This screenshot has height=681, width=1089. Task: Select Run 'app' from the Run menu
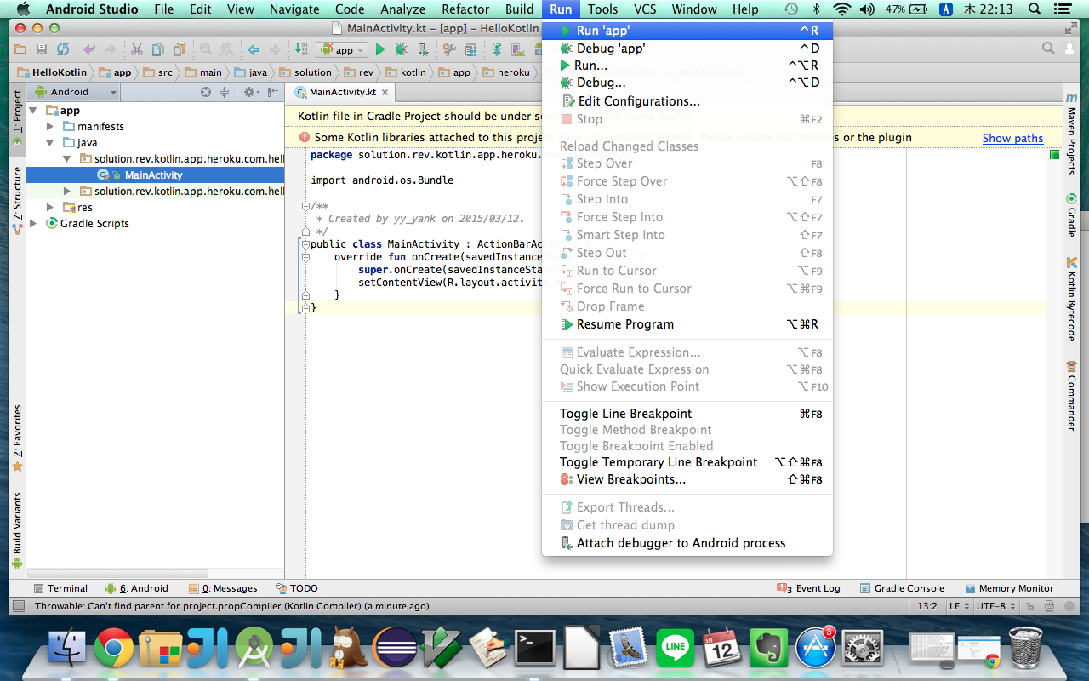click(687, 31)
